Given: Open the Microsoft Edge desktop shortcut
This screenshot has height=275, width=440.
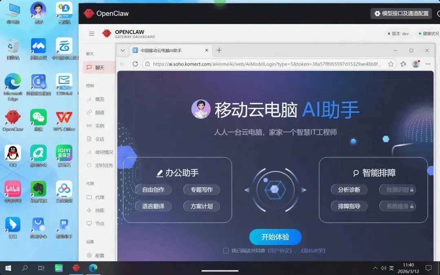Looking at the screenshot, I should (x=13, y=87).
